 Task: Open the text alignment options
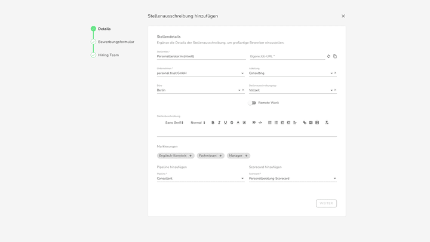point(295,122)
